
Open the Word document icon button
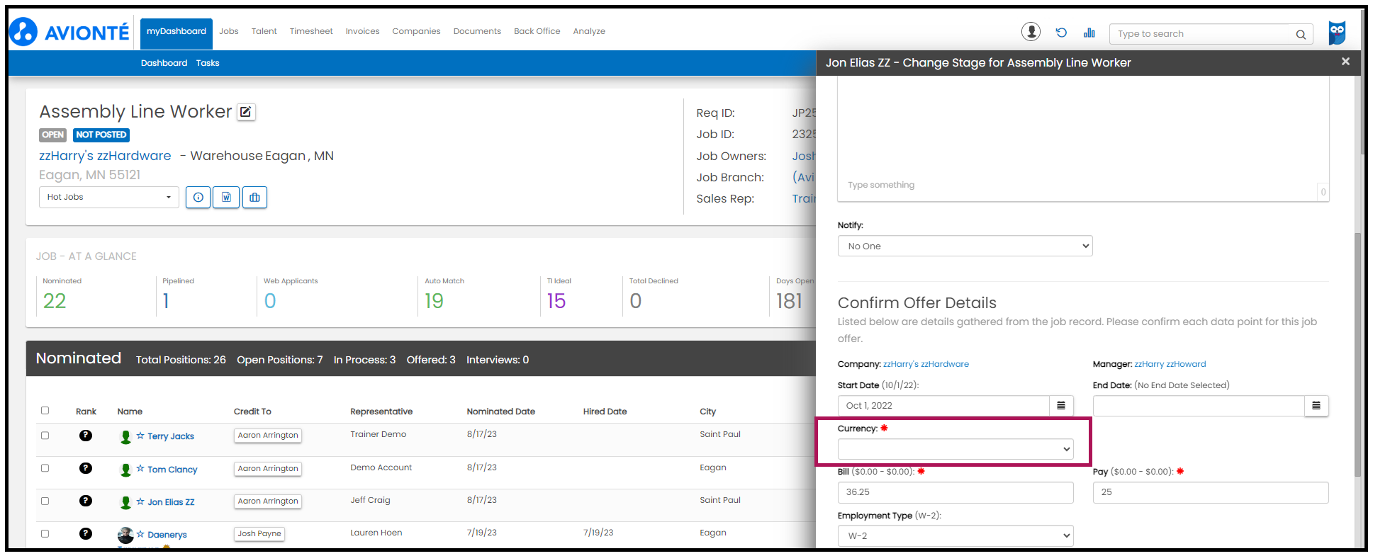click(x=226, y=198)
